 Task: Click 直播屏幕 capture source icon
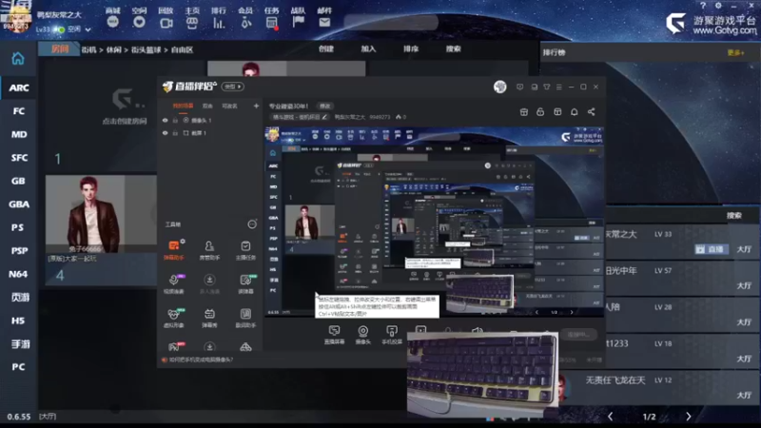pyautogui.click(x=334, y=335)
